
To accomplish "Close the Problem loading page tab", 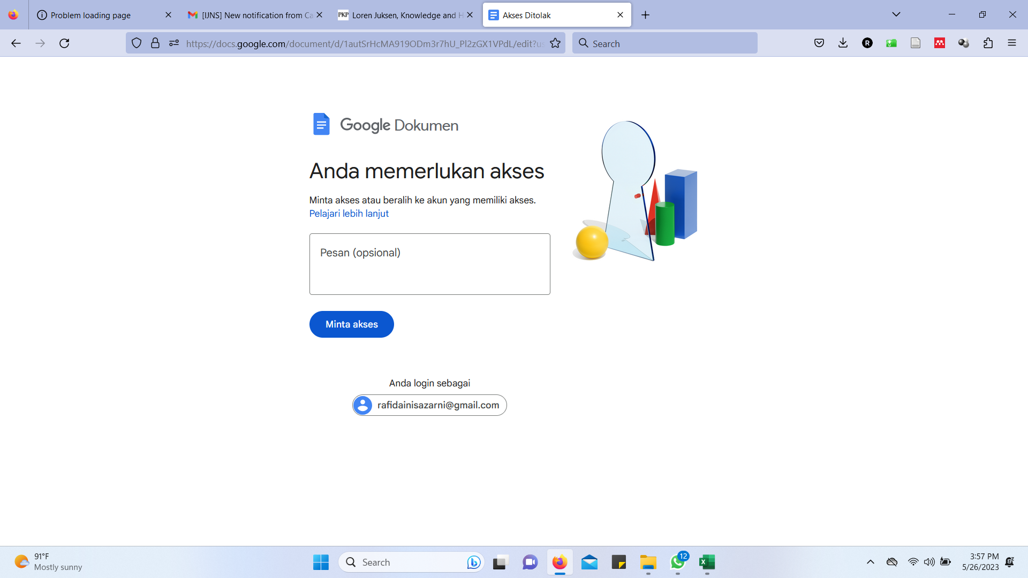I will [168, 15].
